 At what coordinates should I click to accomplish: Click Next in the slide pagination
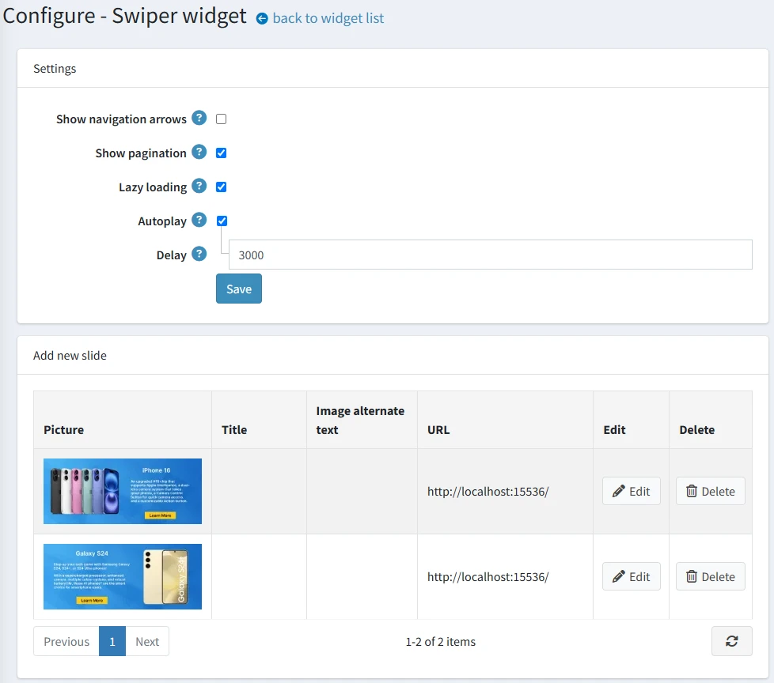[147, 641]
